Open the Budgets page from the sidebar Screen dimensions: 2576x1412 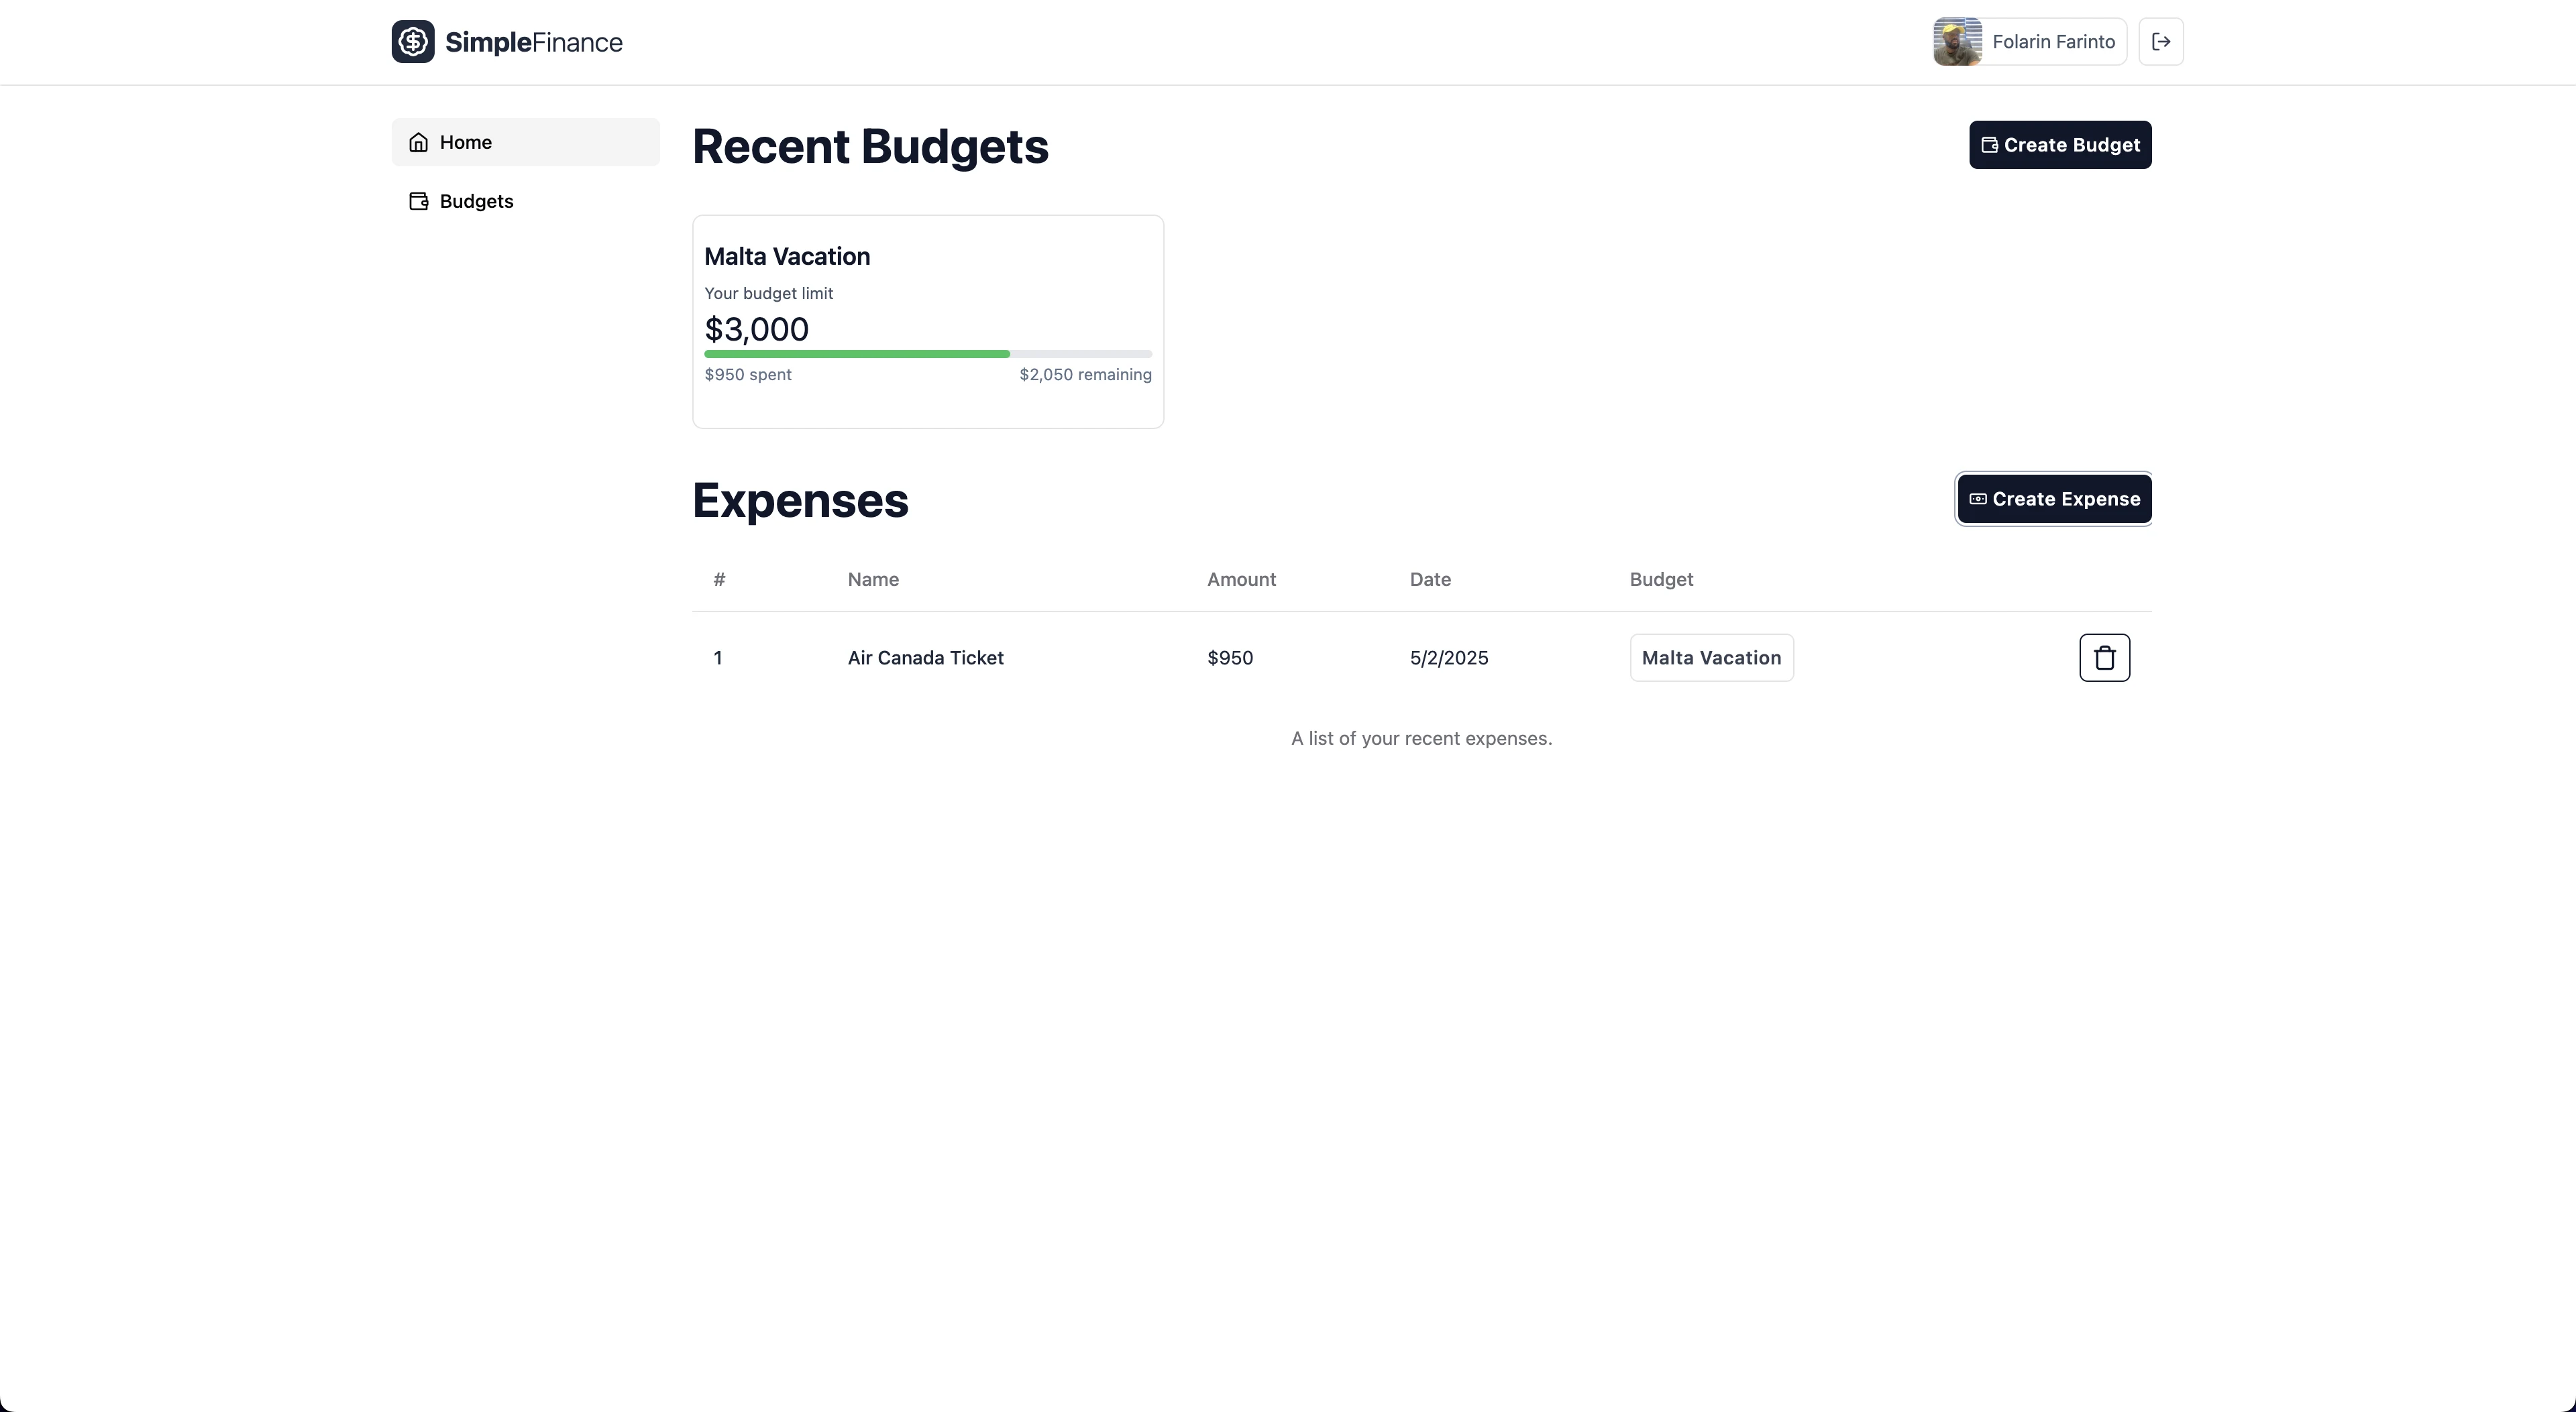[477, 201]
